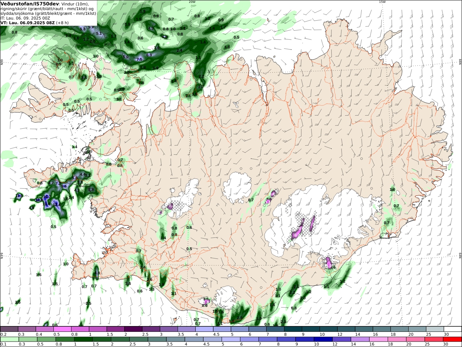Select the 3.5 swatch in snow legend row

point(186,329)
